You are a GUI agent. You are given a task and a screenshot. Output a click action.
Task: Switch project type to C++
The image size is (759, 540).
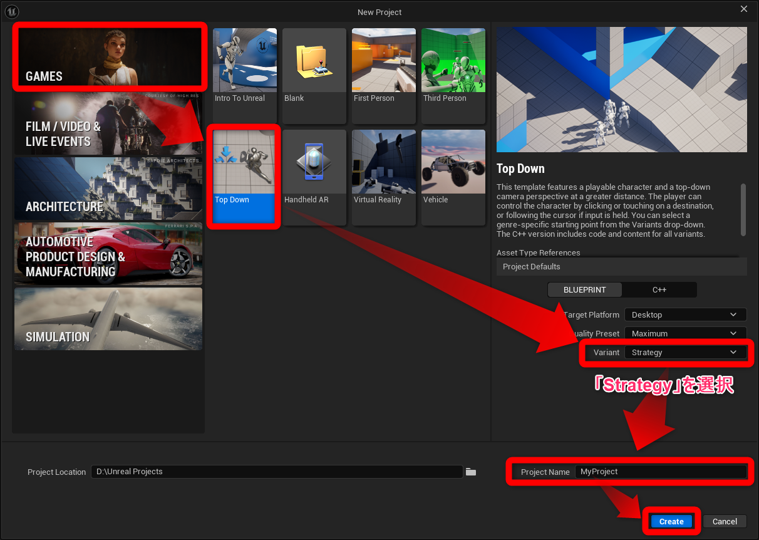click(x=659, y=290)
